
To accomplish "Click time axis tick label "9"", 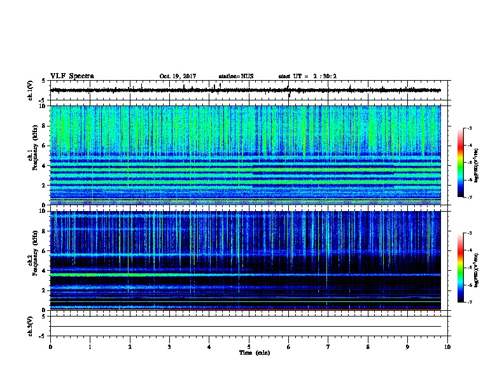I will coord(407,346).
